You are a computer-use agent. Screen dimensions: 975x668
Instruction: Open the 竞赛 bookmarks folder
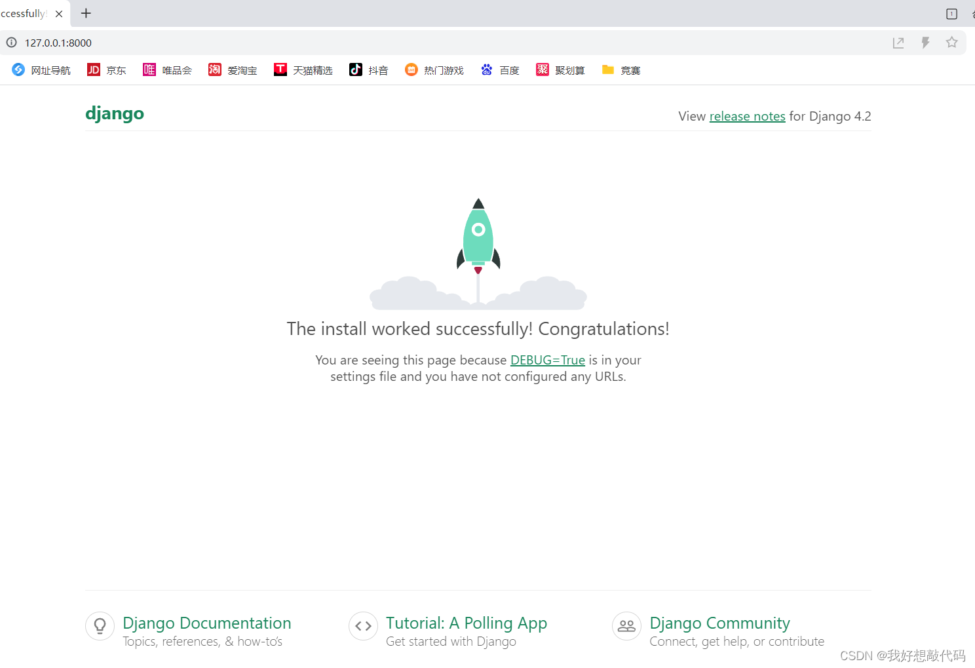(621, 70)
